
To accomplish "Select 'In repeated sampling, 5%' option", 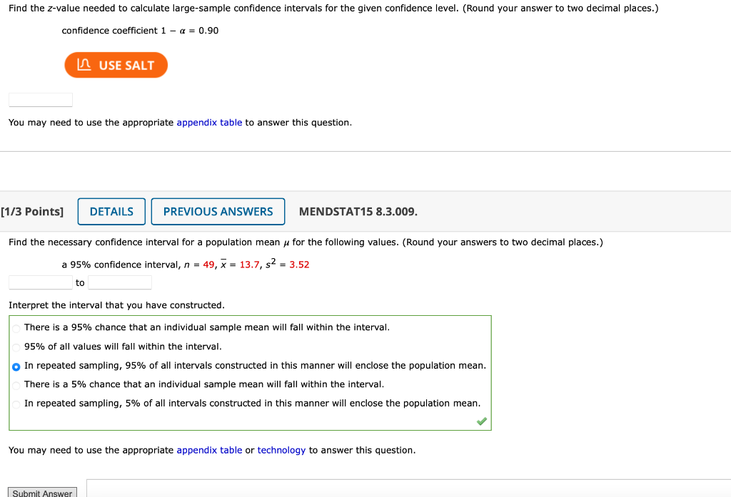I will 15,403.
